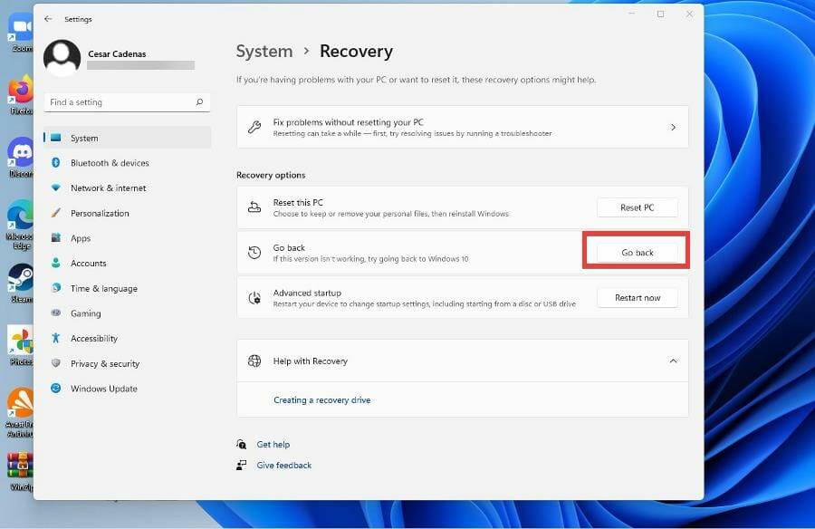Click the Advanced startup description text
This screenshot has height=529, width=815.
tap(424, 303)
